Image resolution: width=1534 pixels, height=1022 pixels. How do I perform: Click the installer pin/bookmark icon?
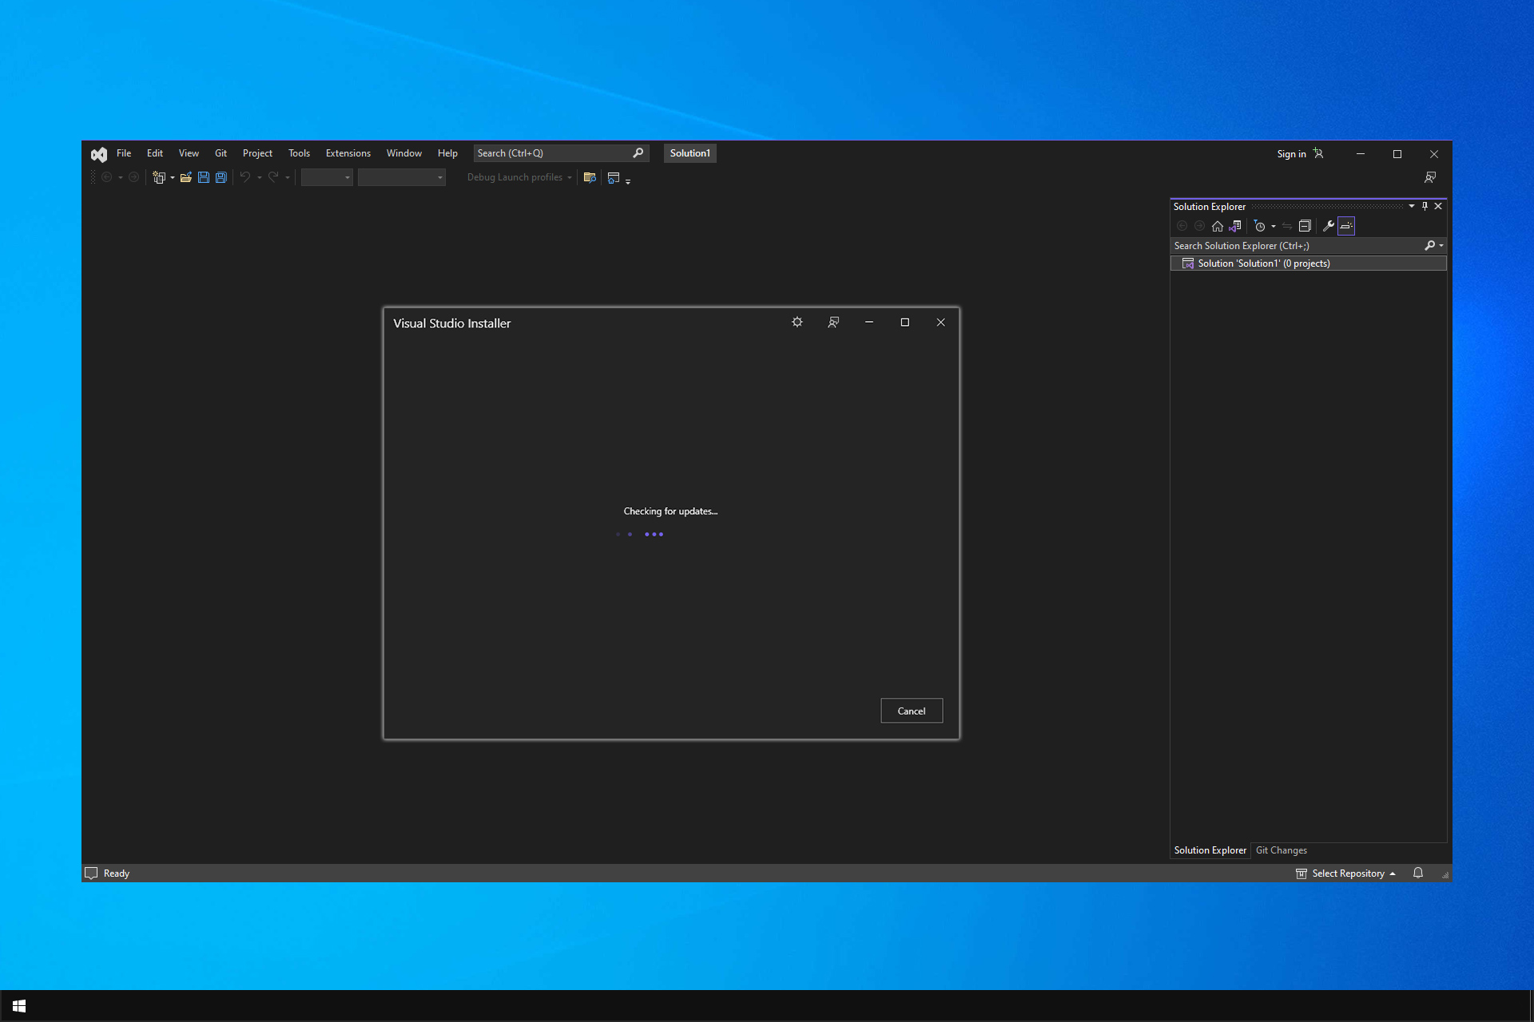834,322
